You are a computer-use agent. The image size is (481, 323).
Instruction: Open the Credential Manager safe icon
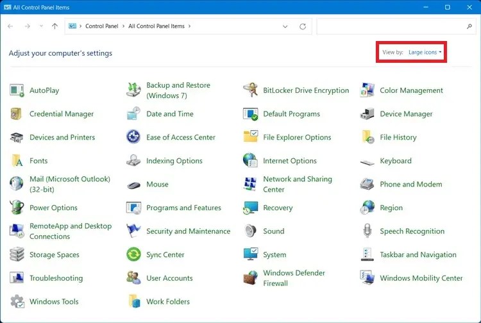pos(16,113)
